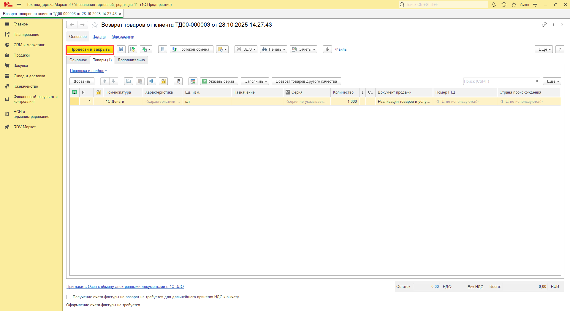Open the document movements report list icon

click(x=163, y=49)
